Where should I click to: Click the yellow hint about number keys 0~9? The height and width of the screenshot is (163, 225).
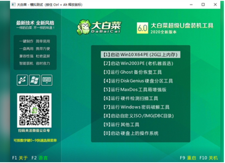point(35,140)
